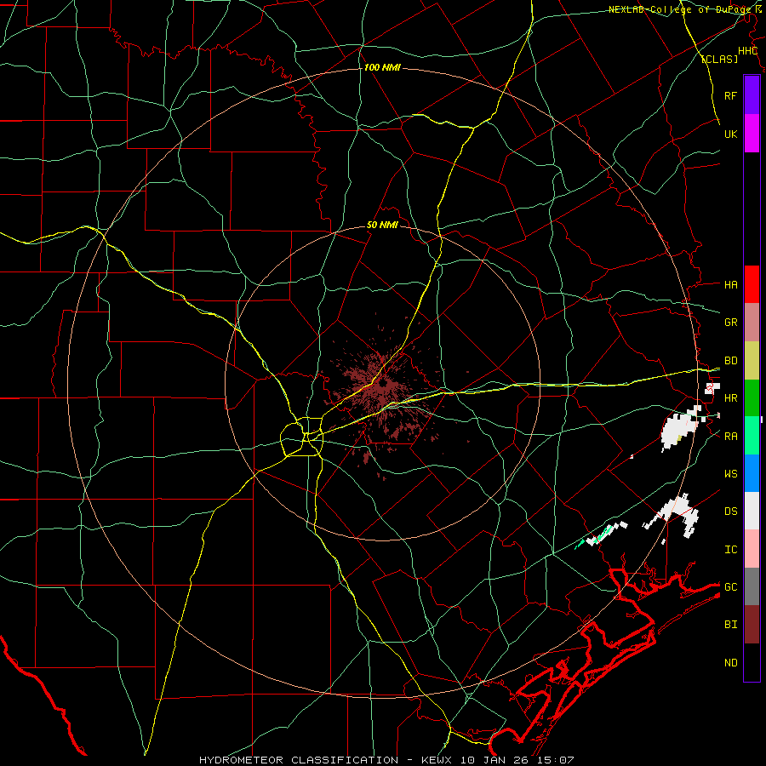Click the RF purple legend swatch
The height and width of the screenshot is (766, 766).
click(x=752, y=95)
